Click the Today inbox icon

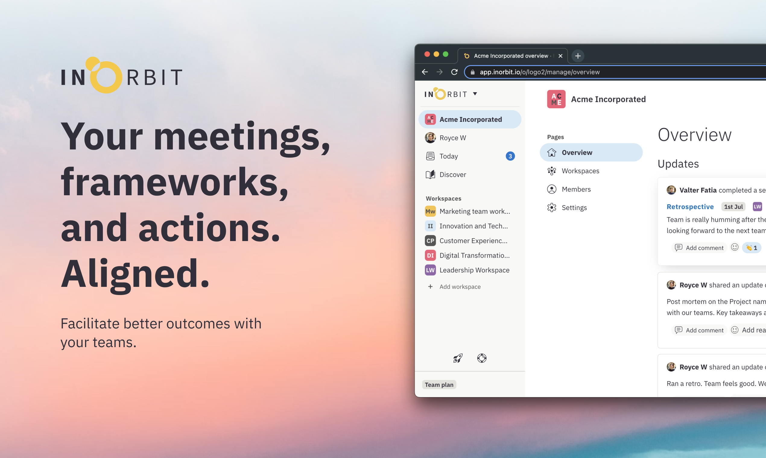tap(430, 156)
